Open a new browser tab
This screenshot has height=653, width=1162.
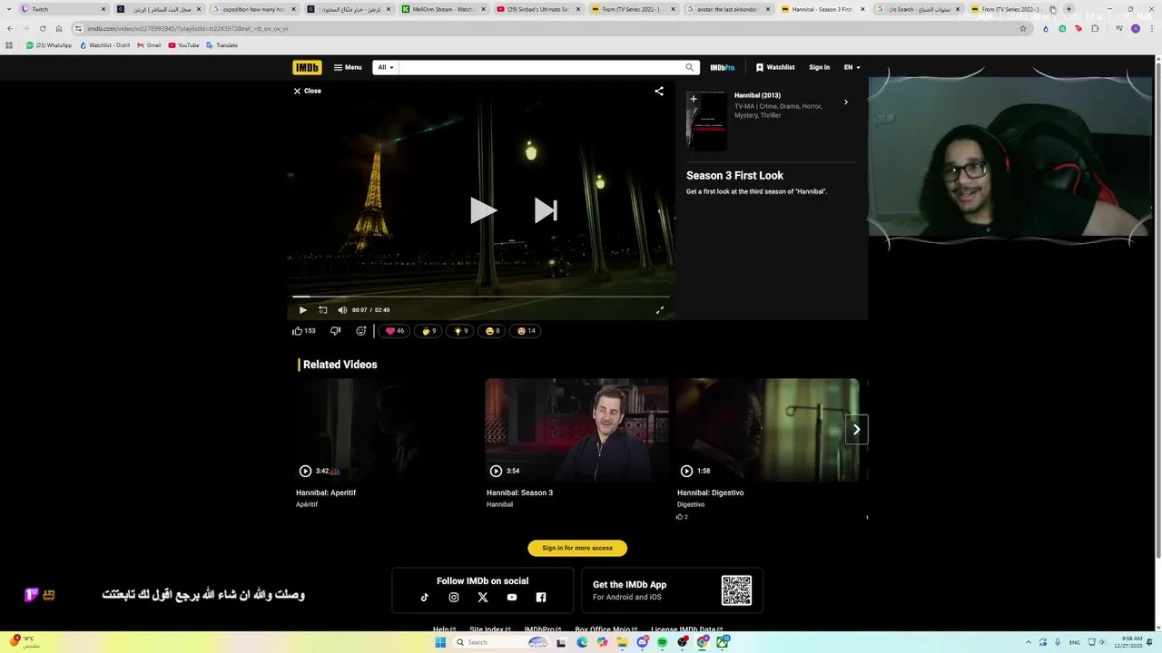point(1068,9)
